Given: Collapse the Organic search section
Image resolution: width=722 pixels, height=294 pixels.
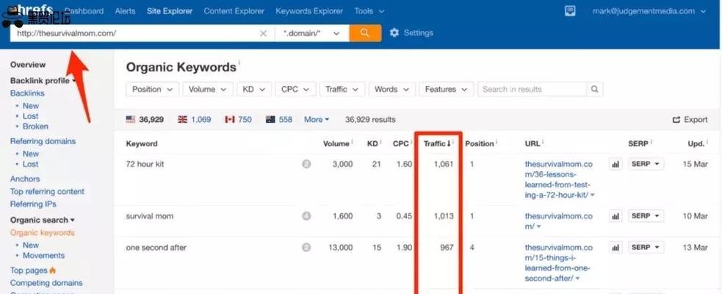Looking at the screenshot, I should (43, 220).
